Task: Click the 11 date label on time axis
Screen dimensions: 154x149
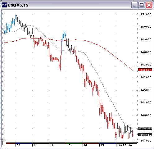Action: 35,145
